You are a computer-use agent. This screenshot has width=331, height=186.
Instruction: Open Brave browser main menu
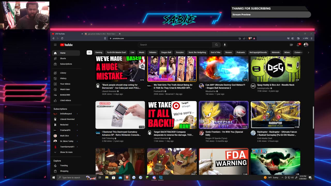(x=312, y=38)
